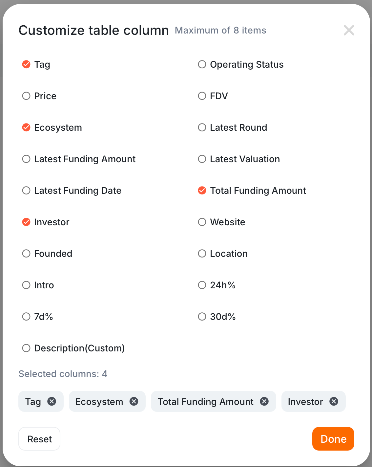Remove the Investor chip from selected columns
The image size is (372, 467).
tap(334, 401)
